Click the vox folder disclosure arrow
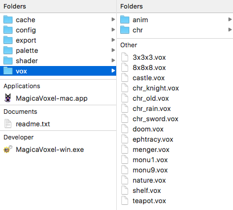The height and width of the screenshot is (210, 233). (113, 71)
